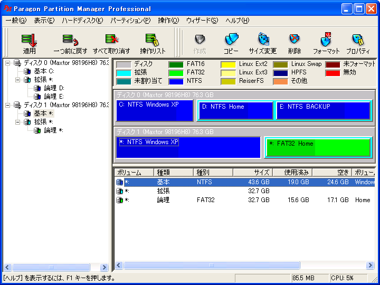This screenshot has height=285, width=380.
Task: Click the volume list horizontal scrollbar thumb
Action: pos(212,265)
